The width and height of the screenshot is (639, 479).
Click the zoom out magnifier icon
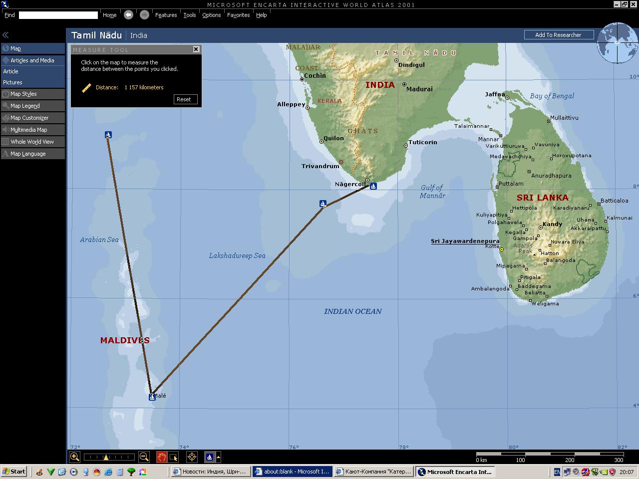coord(144,457)
